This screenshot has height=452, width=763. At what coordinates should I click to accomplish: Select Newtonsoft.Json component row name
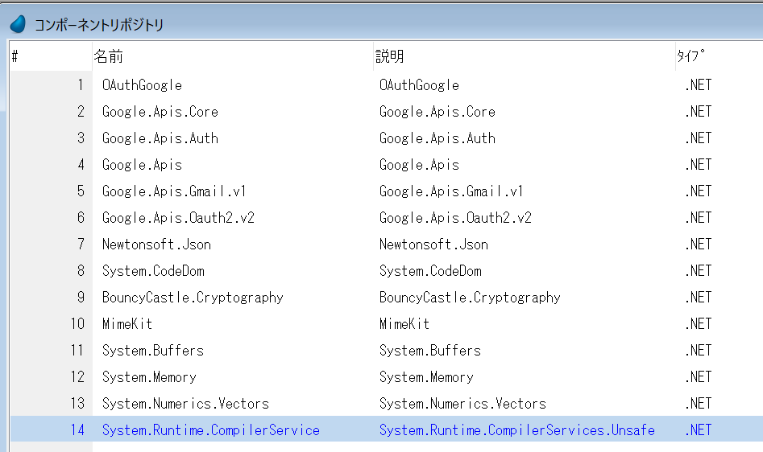tap(156, 244)
